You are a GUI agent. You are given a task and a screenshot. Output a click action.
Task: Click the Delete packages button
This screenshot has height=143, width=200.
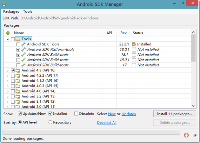(175, 123)
